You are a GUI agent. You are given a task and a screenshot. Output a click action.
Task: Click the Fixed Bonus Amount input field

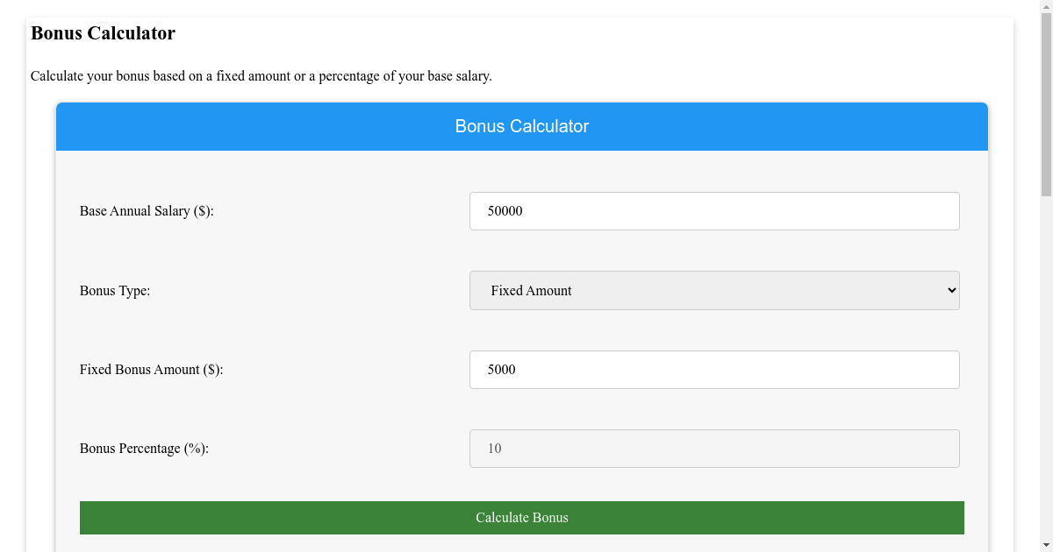714,369
